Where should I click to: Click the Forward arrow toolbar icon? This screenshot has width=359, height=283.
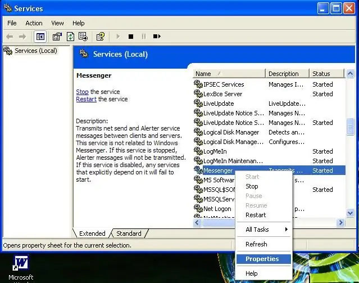(22, 37)
